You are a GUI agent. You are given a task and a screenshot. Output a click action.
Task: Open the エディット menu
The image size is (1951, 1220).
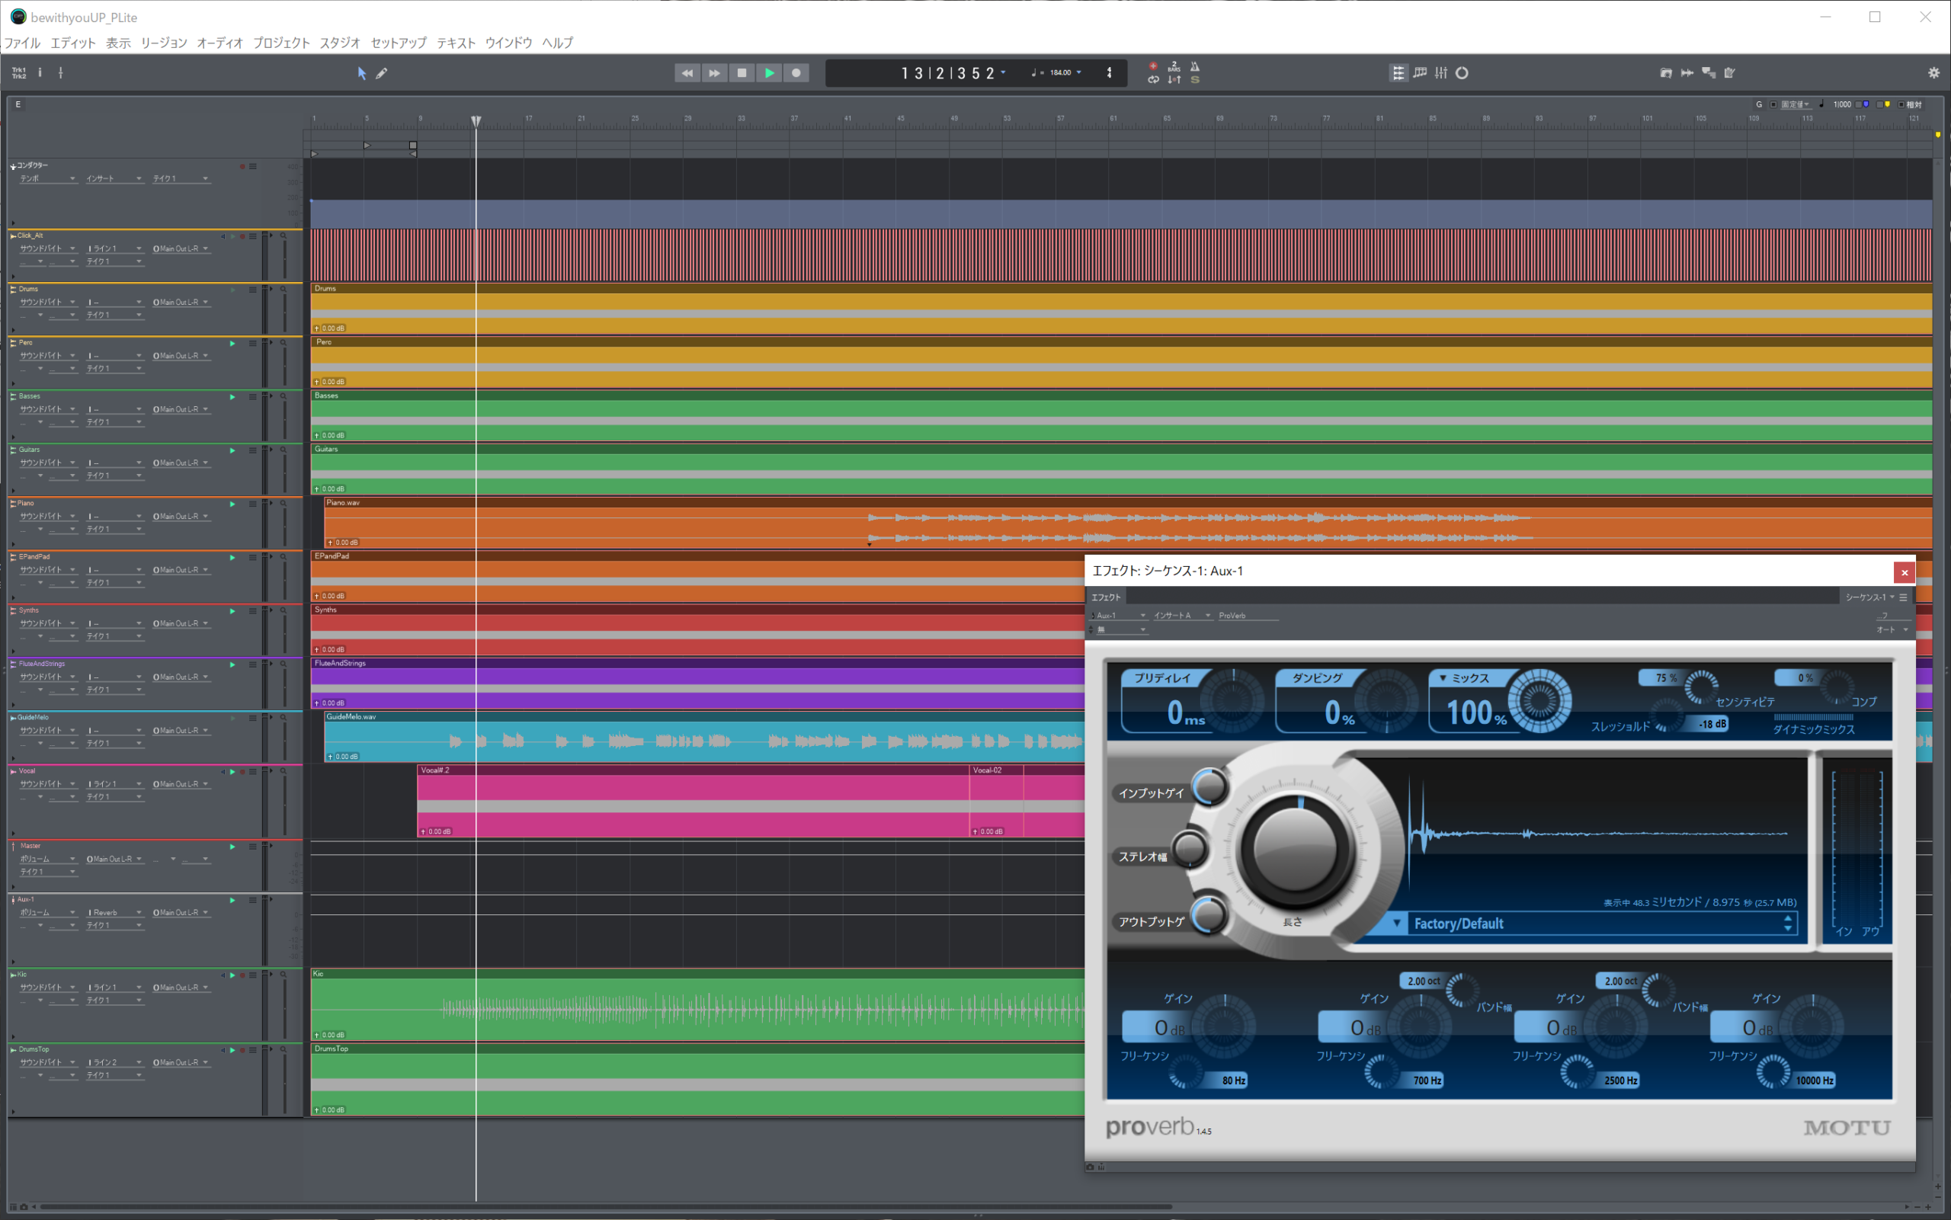(x=73, y=43)
